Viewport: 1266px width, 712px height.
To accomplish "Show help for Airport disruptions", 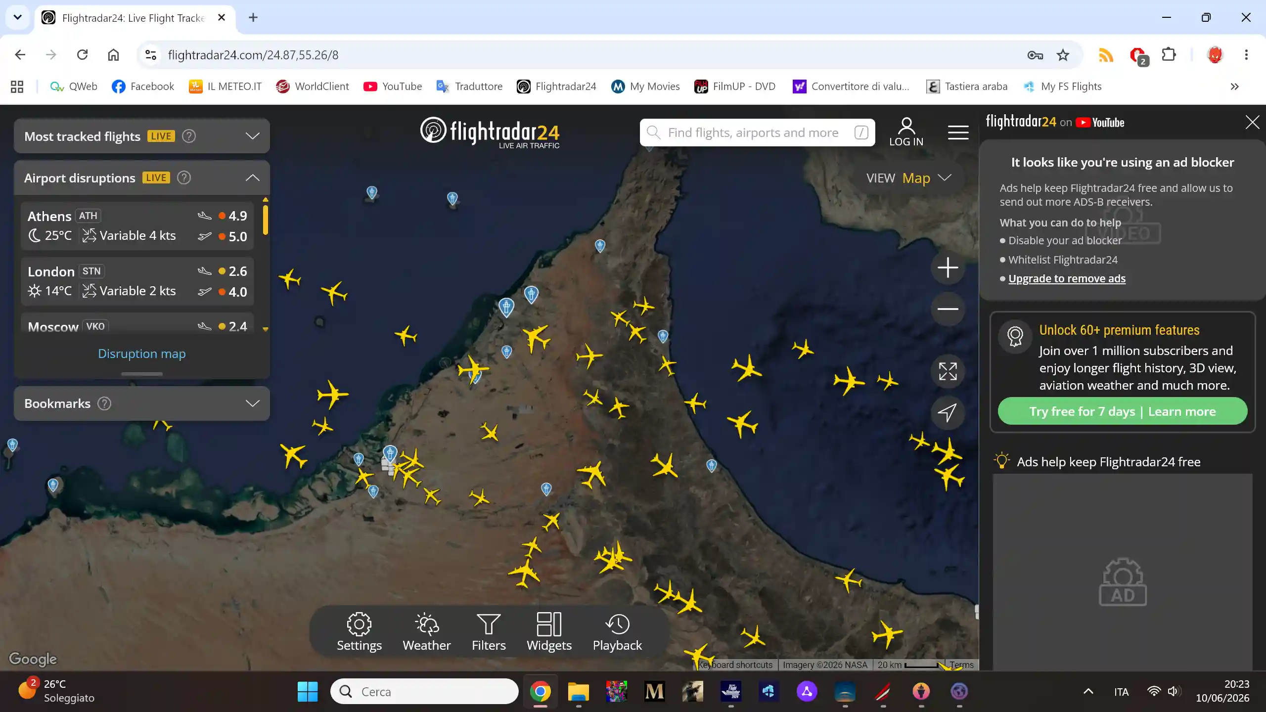I will (184, 178).
